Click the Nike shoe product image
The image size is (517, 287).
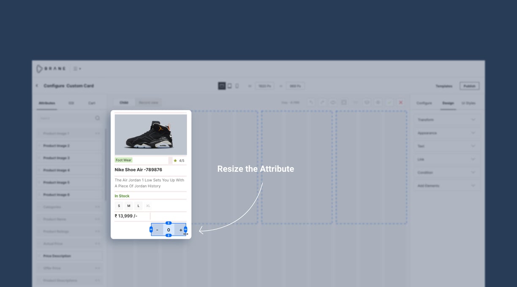(151, 135)
